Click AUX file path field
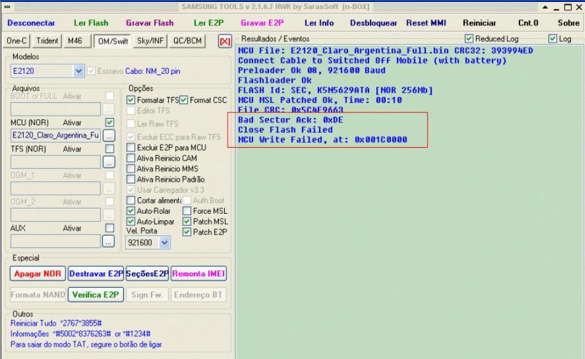This screenshot has height=359, width=585. tap(56, 241)
